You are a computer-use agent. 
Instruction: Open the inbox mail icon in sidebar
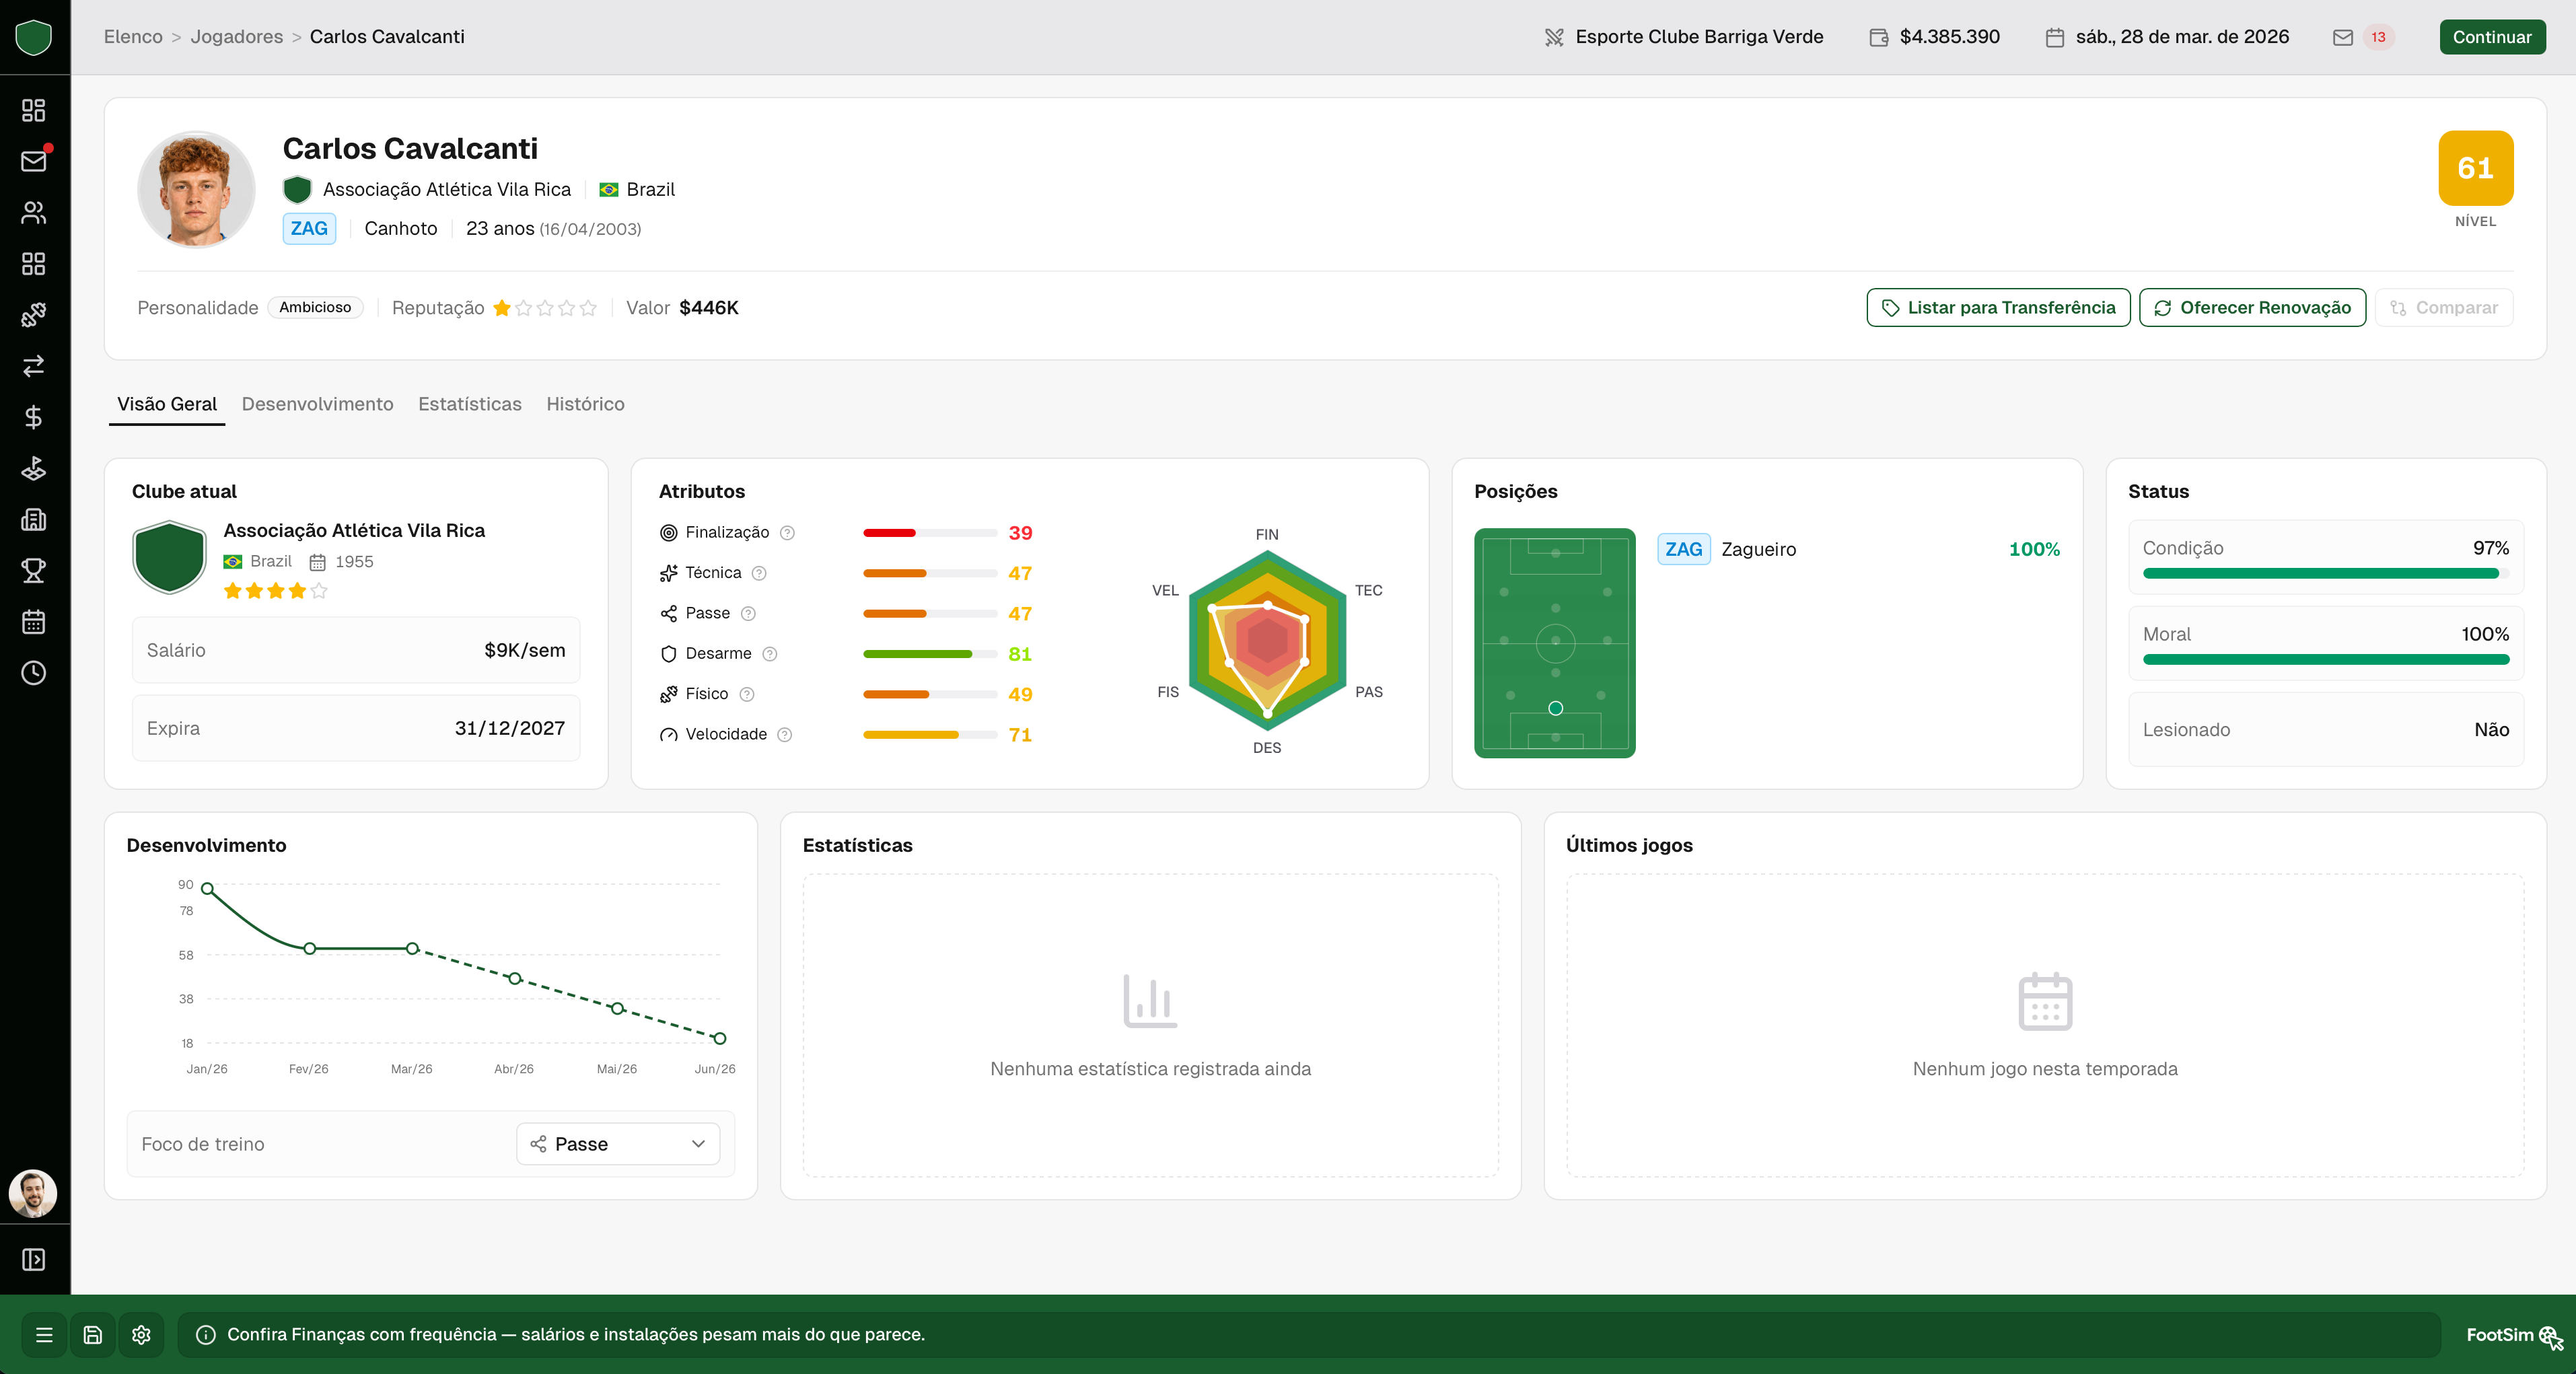coord(34,161)
